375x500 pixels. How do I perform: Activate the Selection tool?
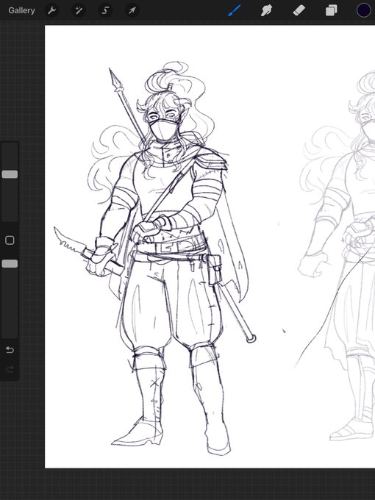click(x=105, y=10)
